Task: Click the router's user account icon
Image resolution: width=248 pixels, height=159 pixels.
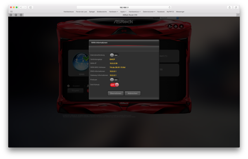Action: click(170, 26)
